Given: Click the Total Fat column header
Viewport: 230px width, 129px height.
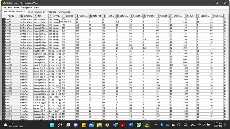Looking at the screenshot, I should (x=95, y=16).
